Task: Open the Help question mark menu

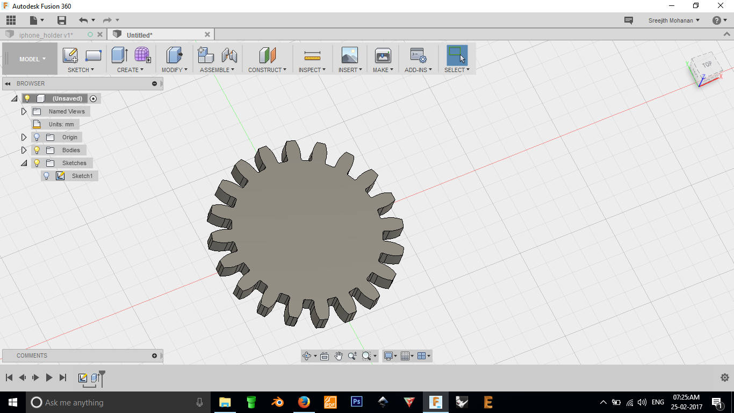Action: point(719,20)
